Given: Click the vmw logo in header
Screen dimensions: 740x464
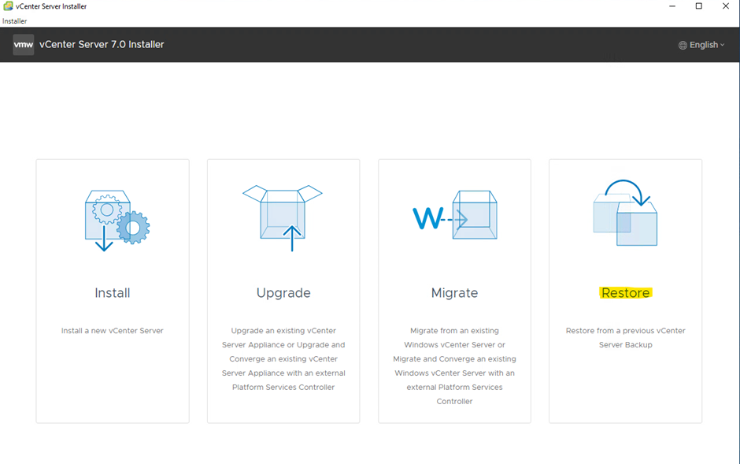Looking at the screenshot, I should coord(23,45).
